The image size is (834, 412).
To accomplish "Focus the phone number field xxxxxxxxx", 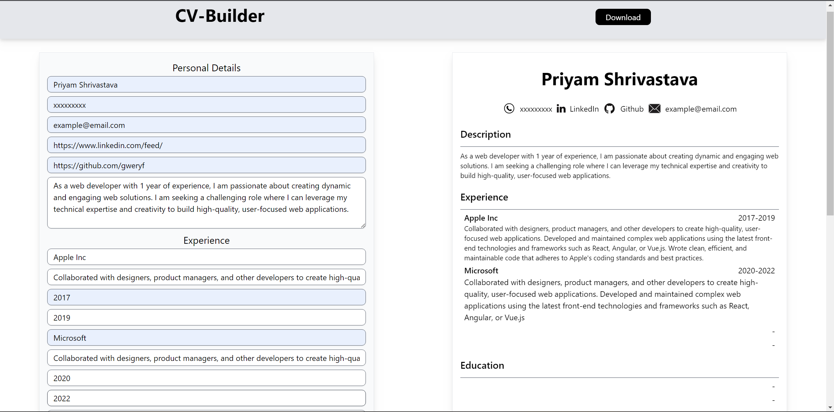I will point(207,105).
